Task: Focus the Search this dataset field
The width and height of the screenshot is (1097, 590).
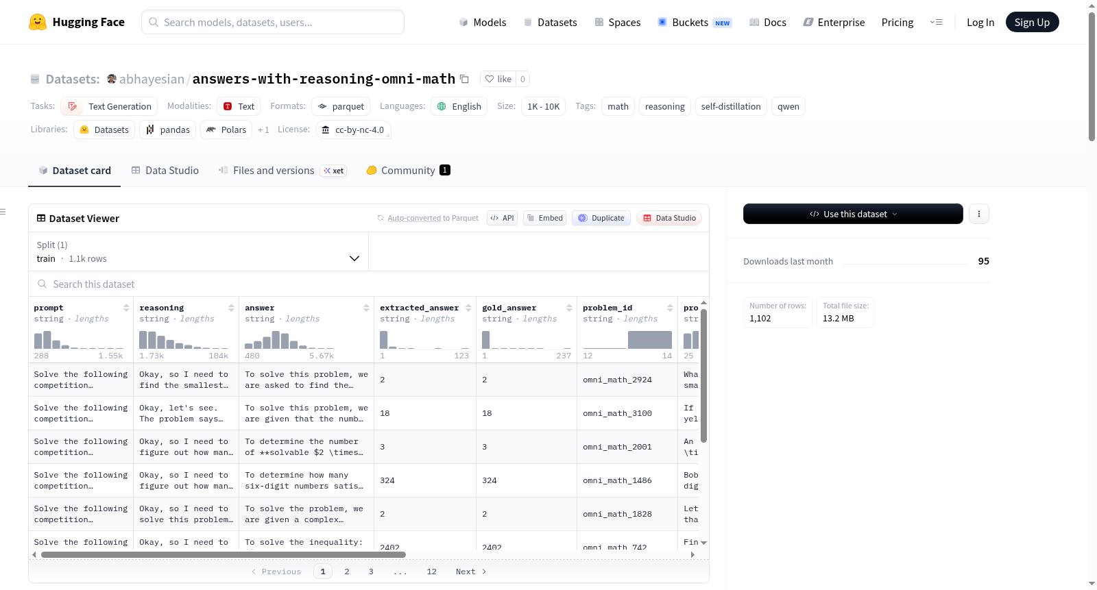Action: point(369,284)
